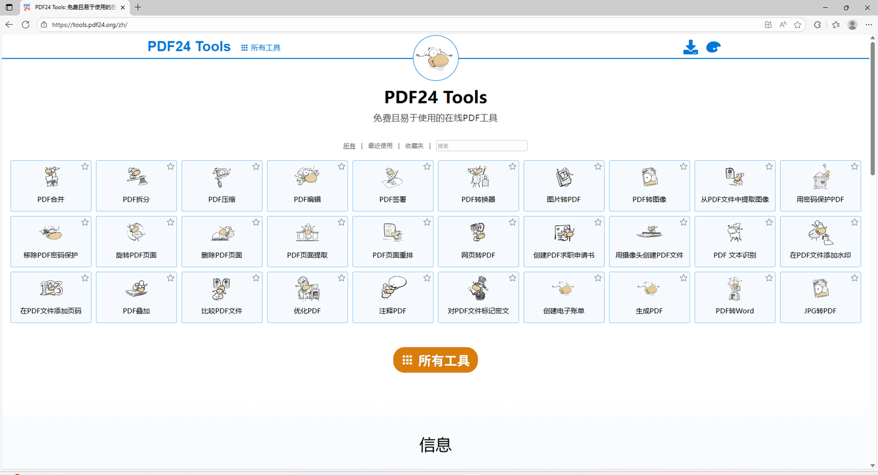878x475 pixels.
Task: Mark JPG转PDF as favorite with star
Action: coord(854,278)
